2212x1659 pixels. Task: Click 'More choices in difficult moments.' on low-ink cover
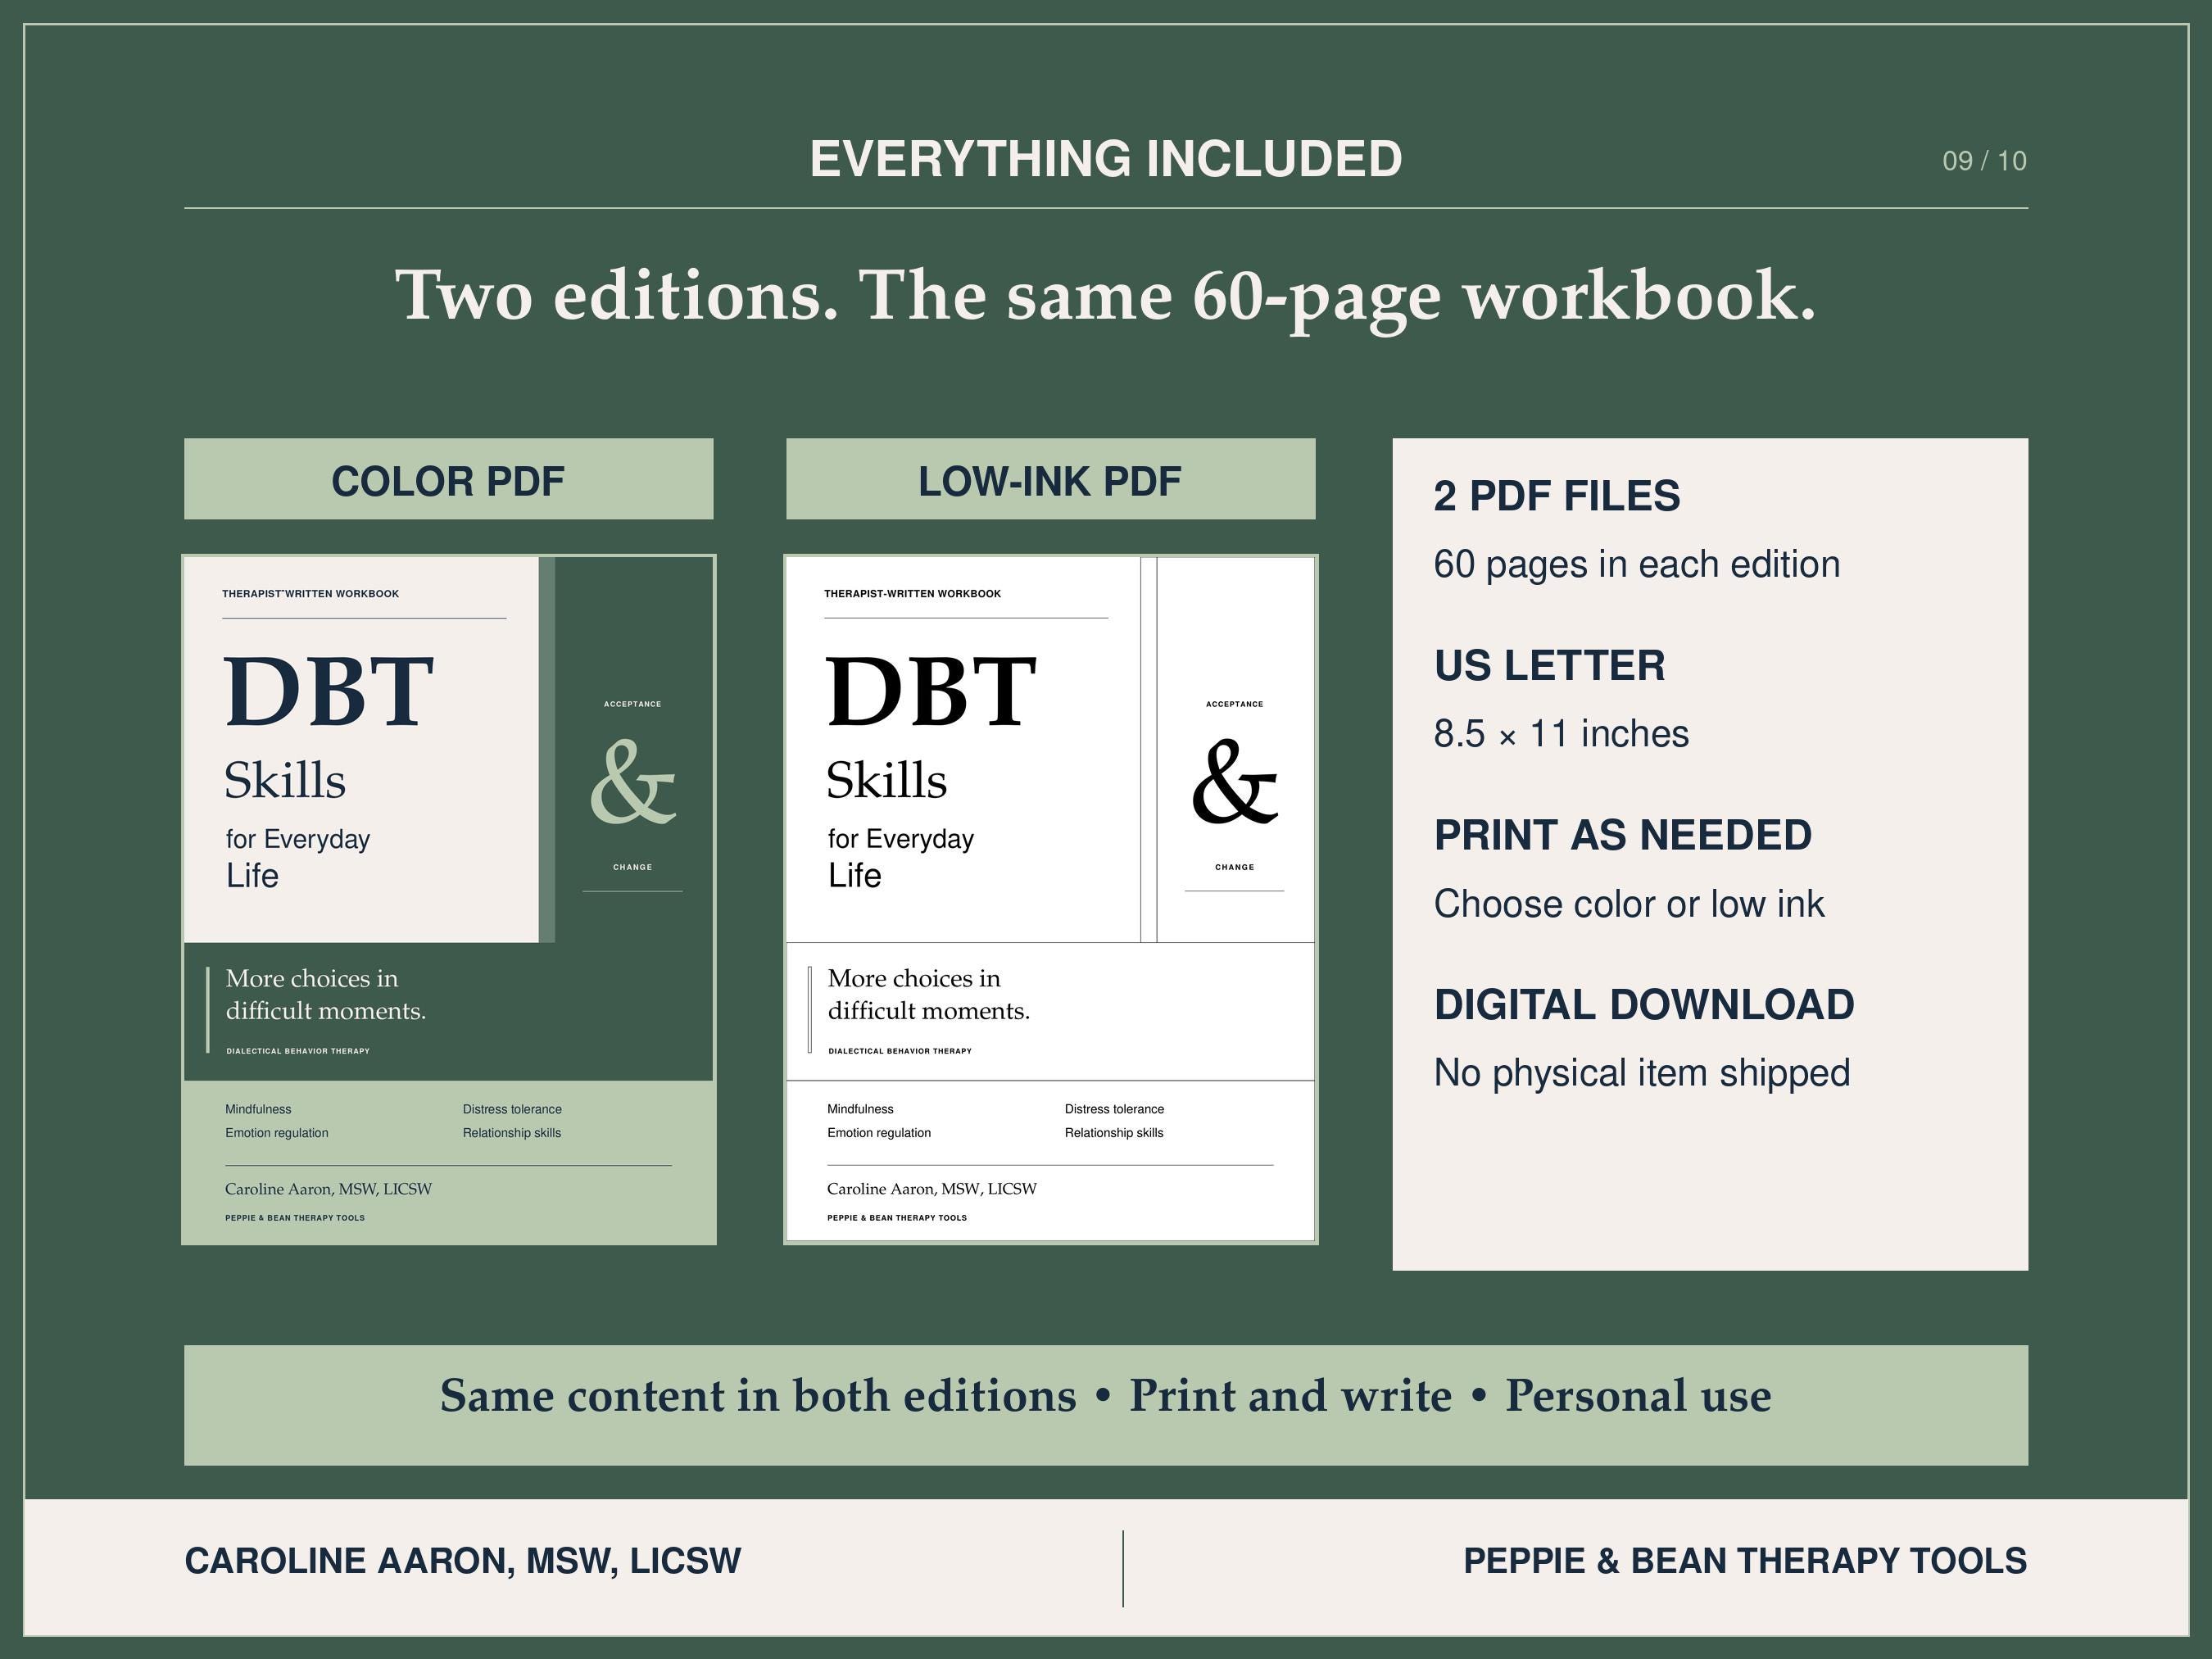pyautogui.click(x=928, y=995)
